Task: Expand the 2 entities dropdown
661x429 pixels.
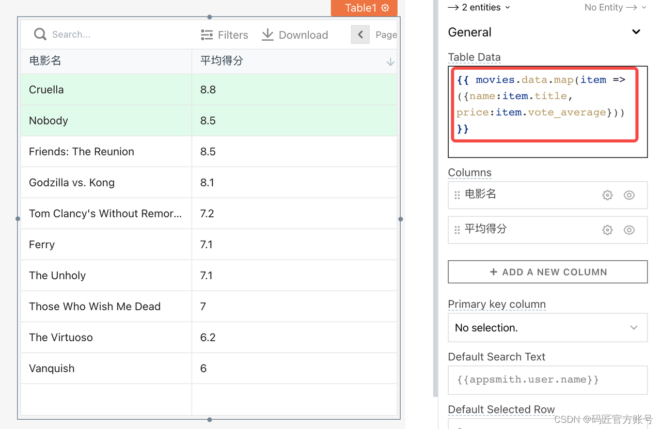Action: click(479, 7)
